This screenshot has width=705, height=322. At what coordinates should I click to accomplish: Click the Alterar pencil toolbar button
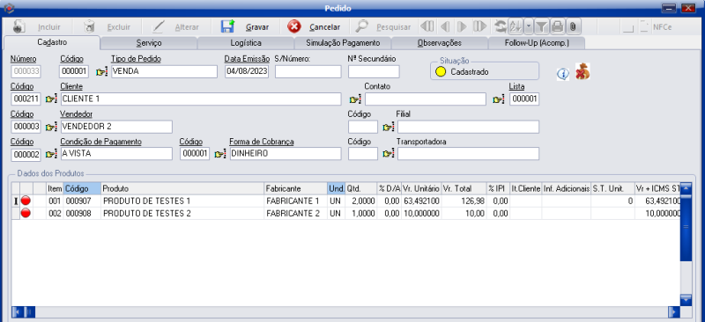coord(175,27)
